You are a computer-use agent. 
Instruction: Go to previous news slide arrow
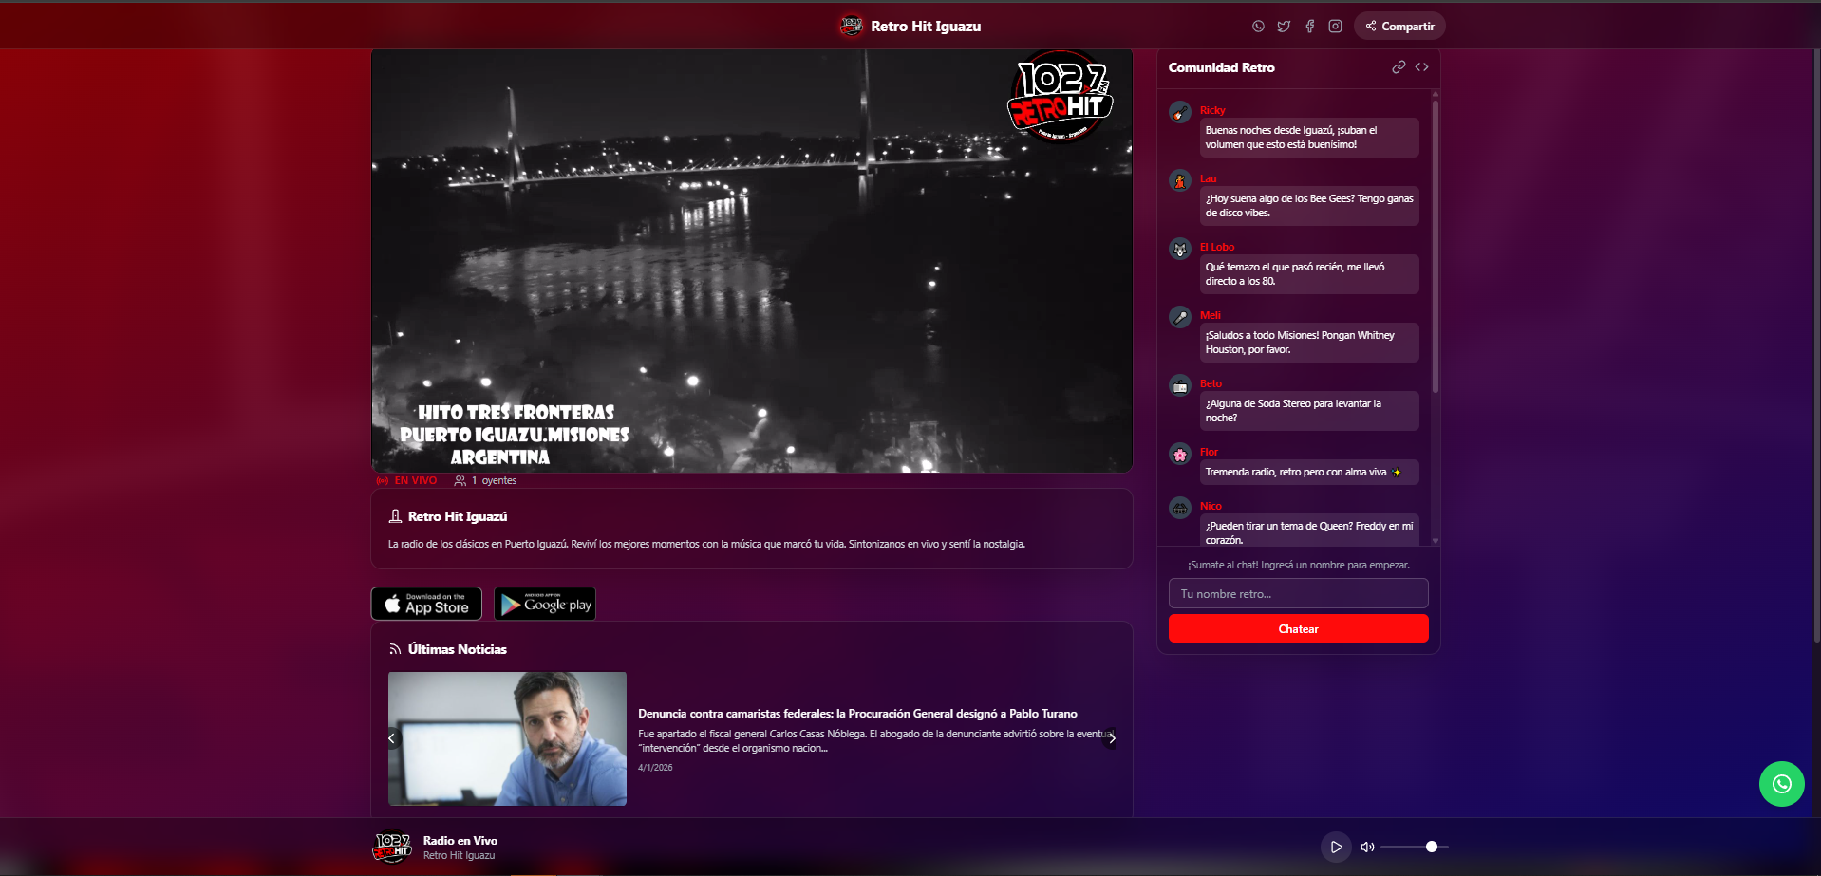tap(391, 738)
